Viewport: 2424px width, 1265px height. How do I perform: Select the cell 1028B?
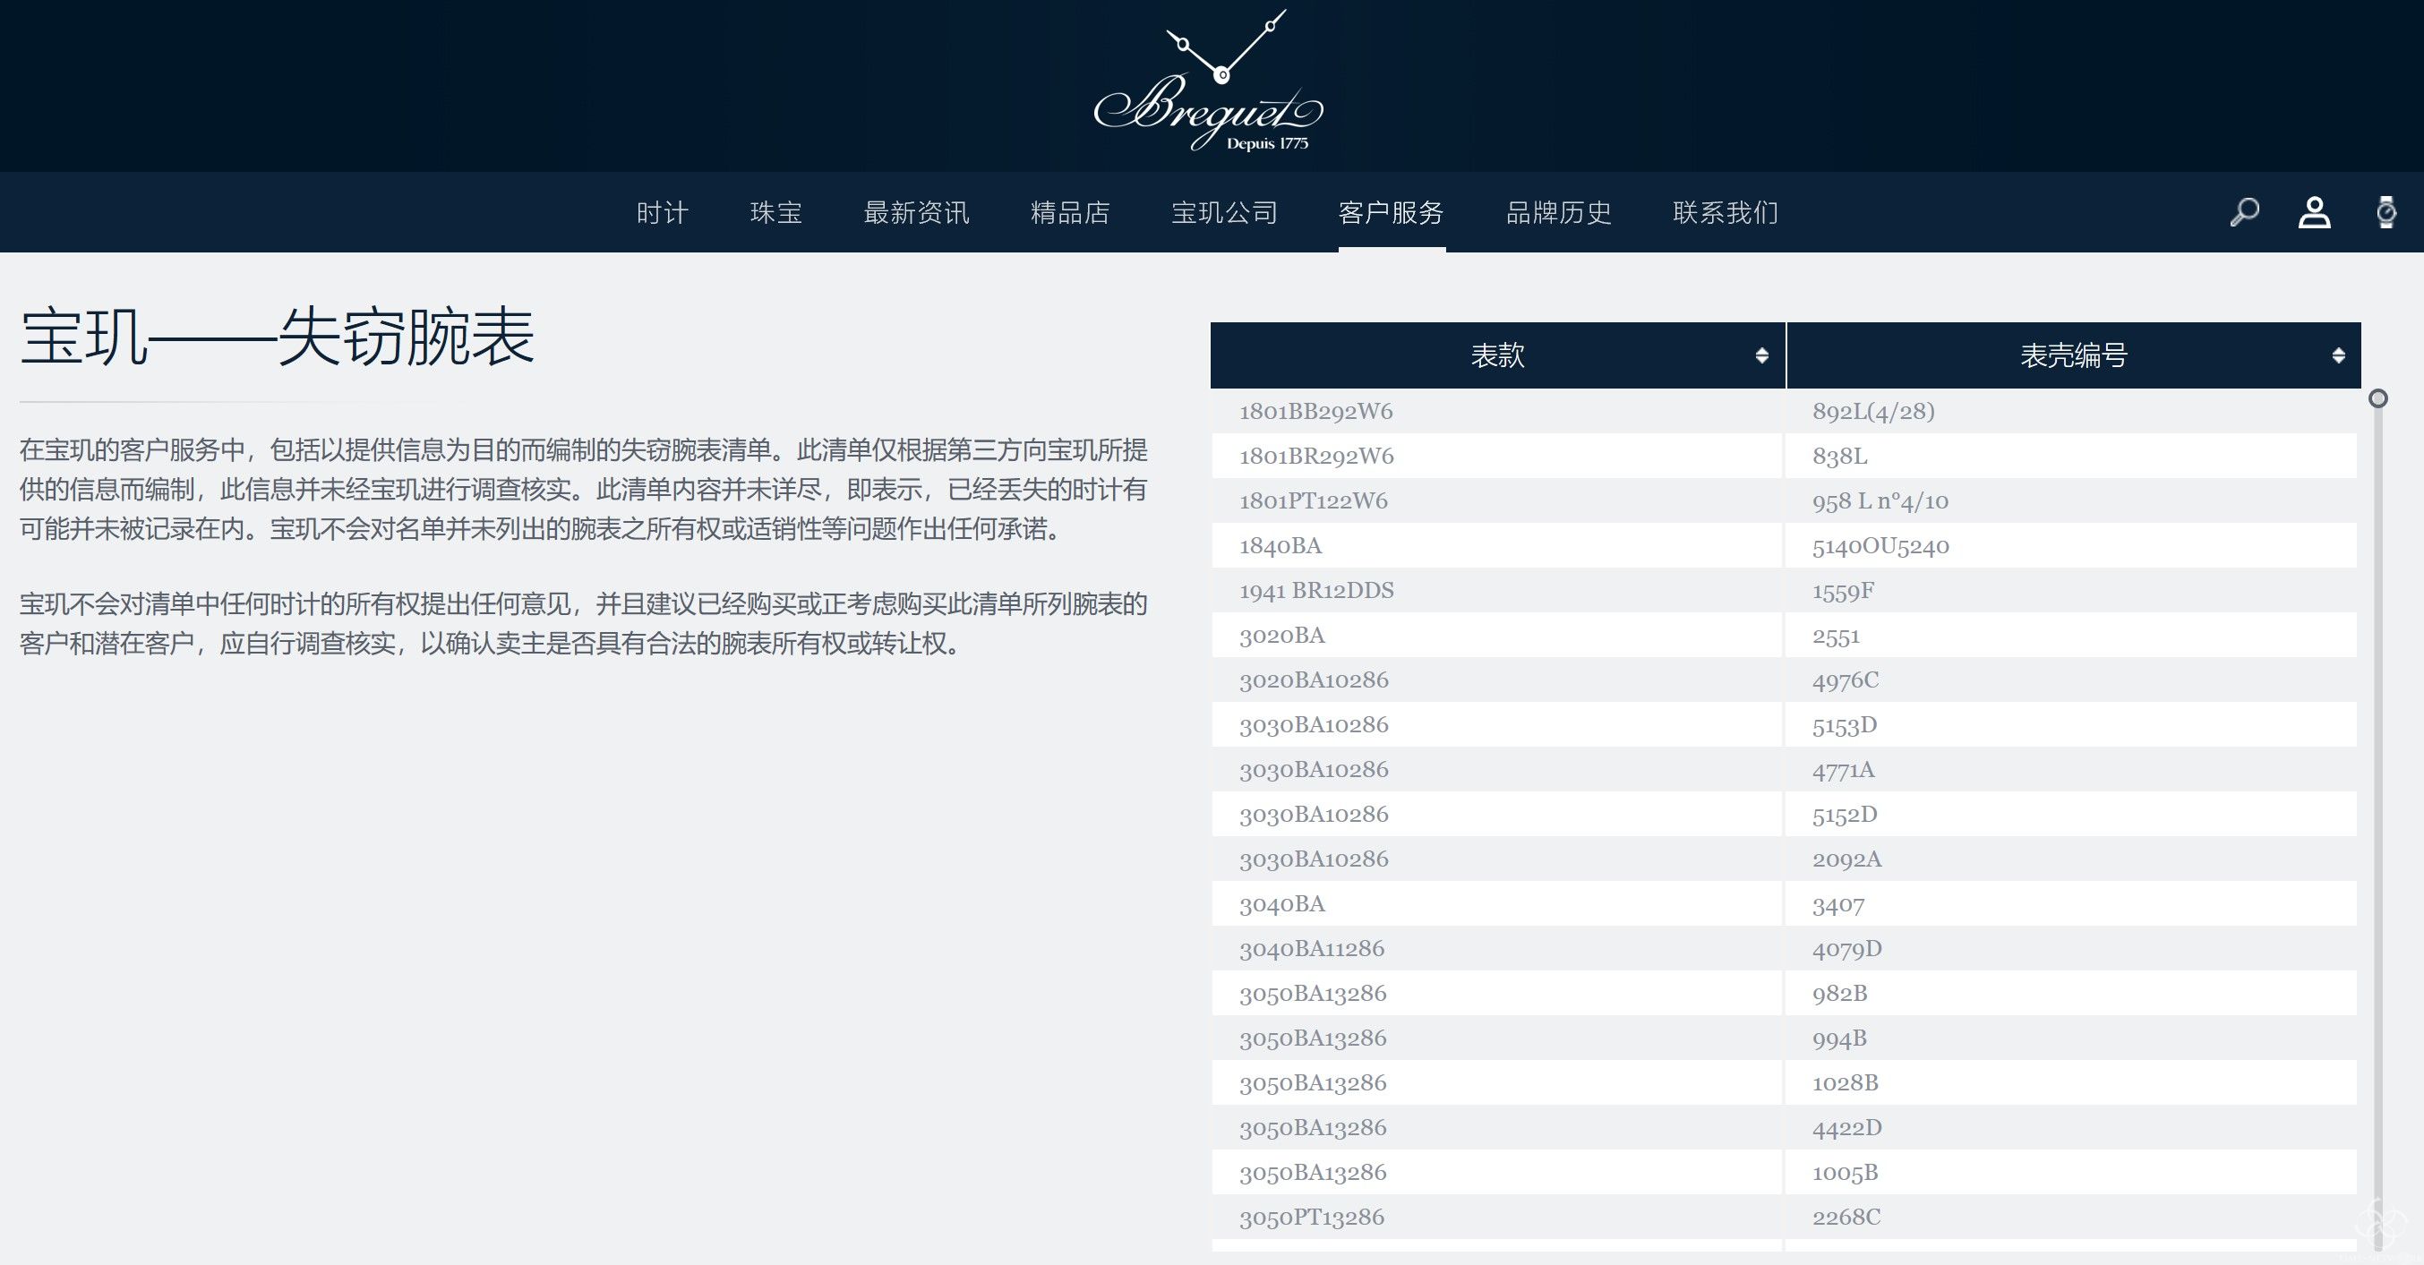click(x=2071, y=1082)
